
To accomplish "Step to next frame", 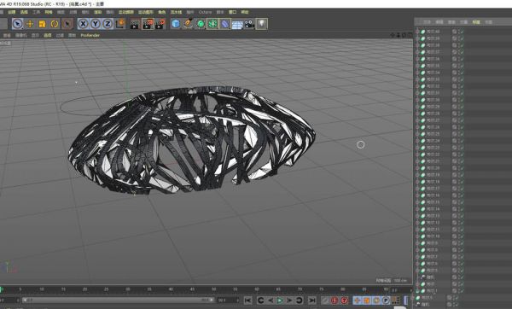I will tap(289, 300).
